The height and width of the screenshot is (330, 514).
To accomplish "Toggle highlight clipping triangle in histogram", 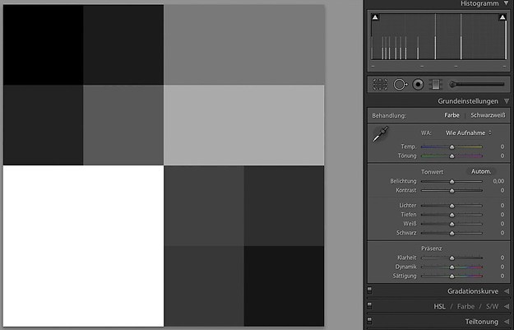I will [503, 17].
